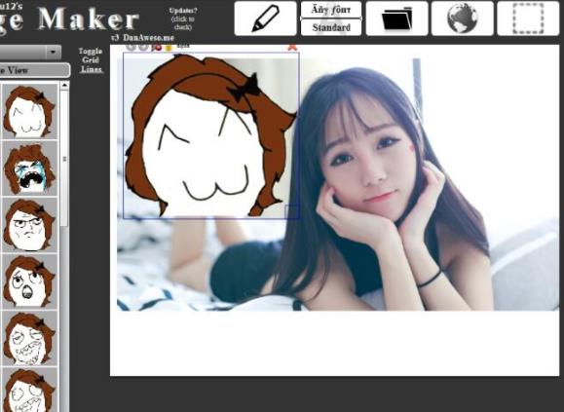Open the face category dropdown arrow
564x412 pixels.
(54, 53)
